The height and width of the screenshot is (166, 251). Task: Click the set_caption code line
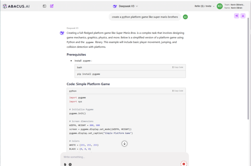(x=101, y=133)
